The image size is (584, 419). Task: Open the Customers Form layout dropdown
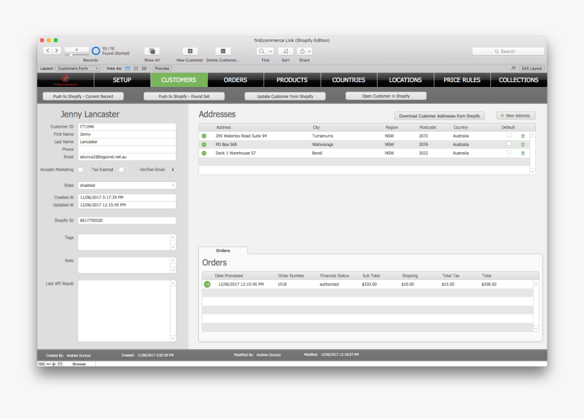coord(77,69)
